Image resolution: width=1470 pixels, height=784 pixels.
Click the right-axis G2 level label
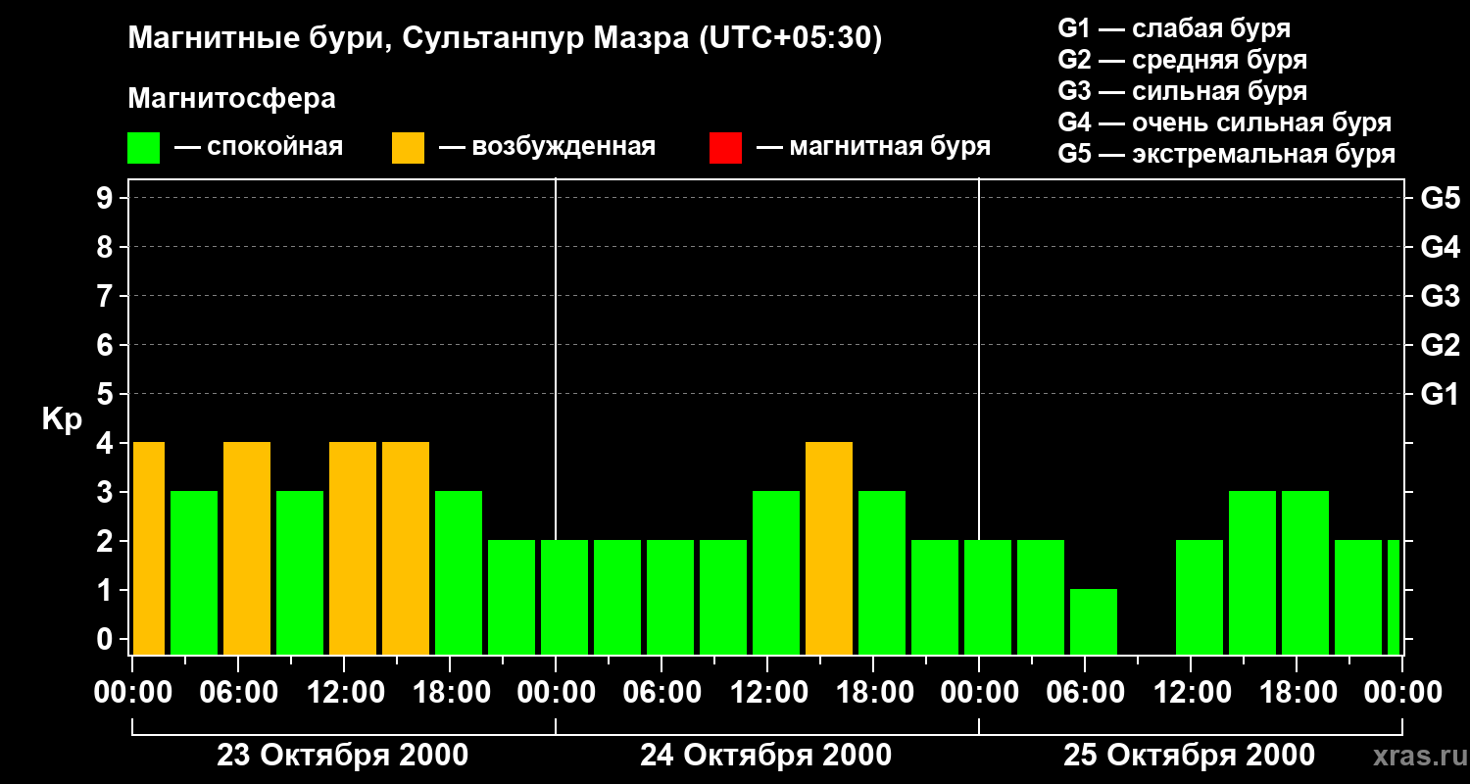1440,345
